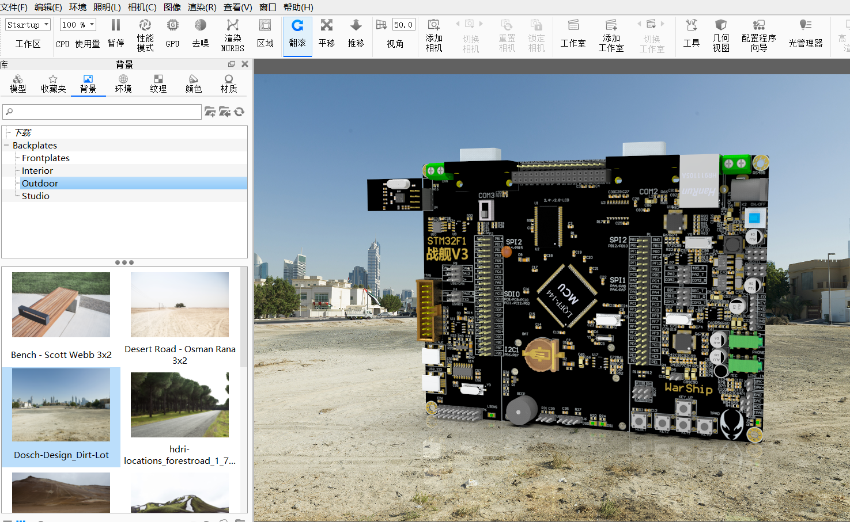The width and height of the screenshot is (850, 522).
Task: Switch to the 颜色 colors tab
Action: pyautogui.click(x=194, y=83)
